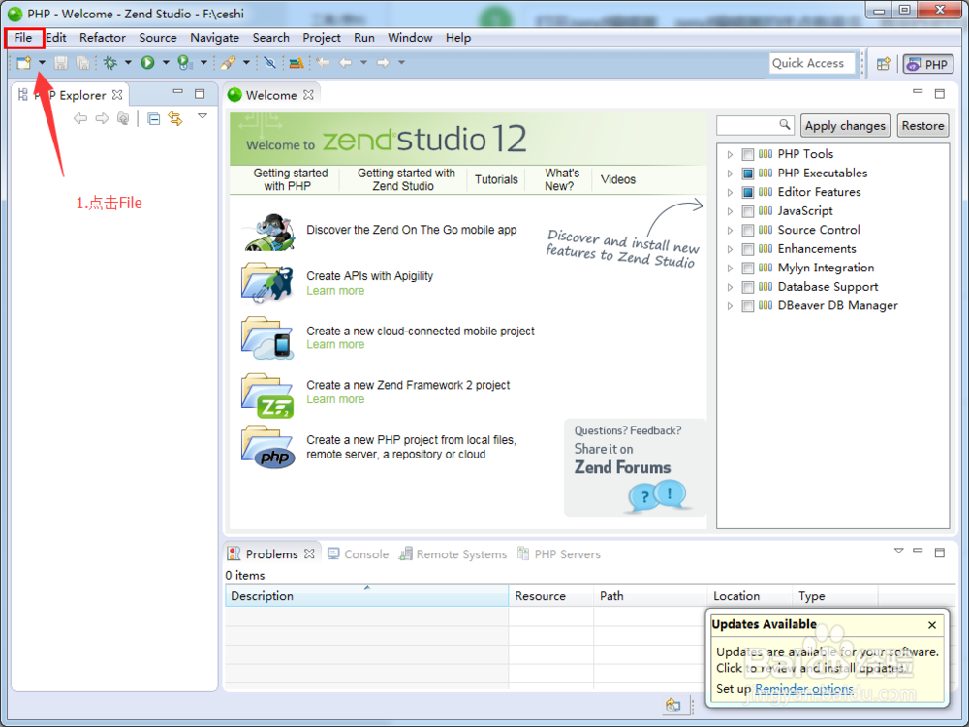Click the New file wizard icon
Viewport: 969px width, 727px height.
(24, 62)
